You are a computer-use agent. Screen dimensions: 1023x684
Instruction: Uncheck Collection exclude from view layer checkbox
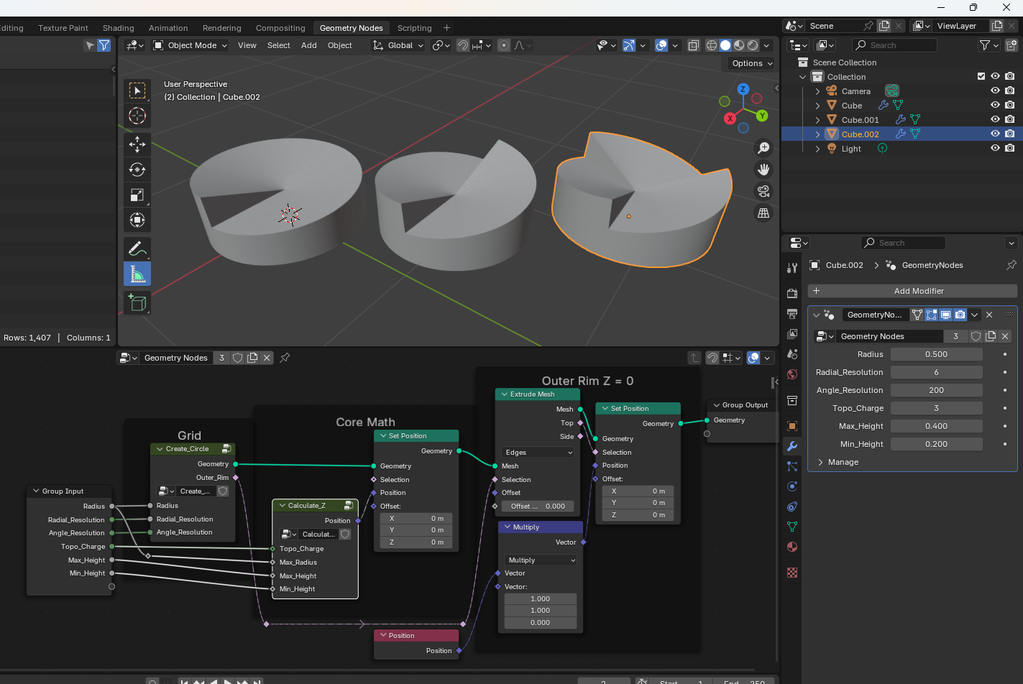coord(981,76)
